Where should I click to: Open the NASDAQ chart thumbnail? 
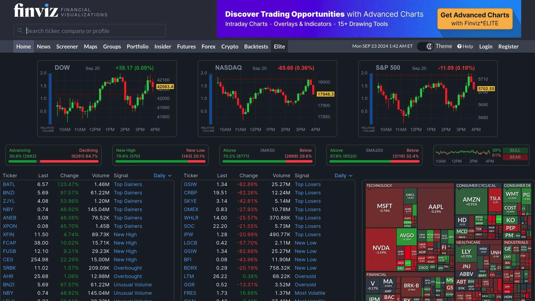267,99
